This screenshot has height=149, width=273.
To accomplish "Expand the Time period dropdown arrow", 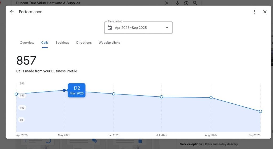I will coord(167,28).
